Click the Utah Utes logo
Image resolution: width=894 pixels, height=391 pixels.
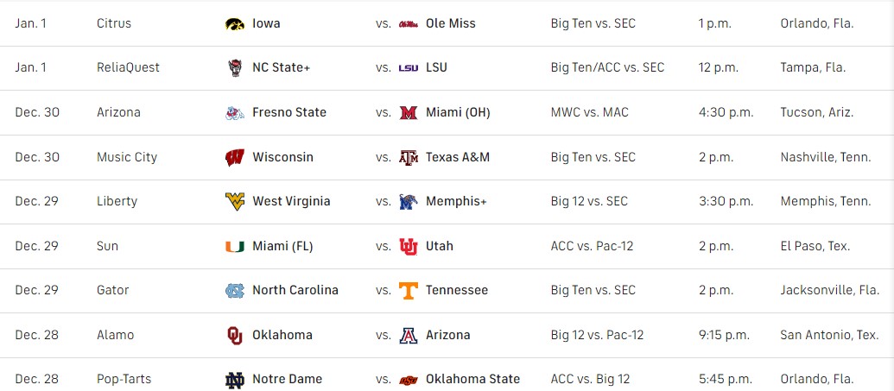click(409, 246)
